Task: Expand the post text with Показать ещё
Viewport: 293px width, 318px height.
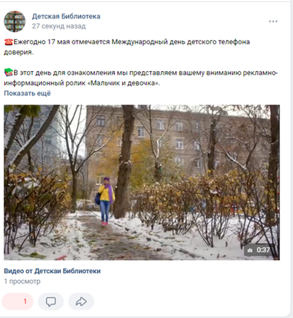Action: [x=28, y=93]
